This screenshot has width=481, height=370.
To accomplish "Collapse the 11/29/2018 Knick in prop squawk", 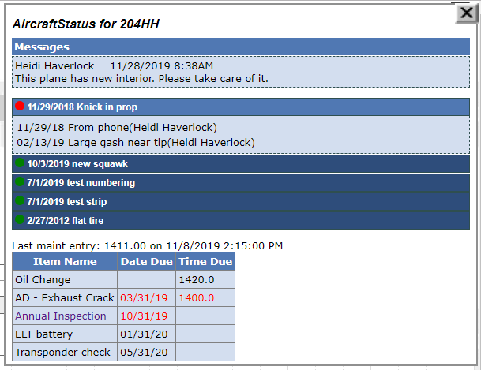I will tap(241, 107).
